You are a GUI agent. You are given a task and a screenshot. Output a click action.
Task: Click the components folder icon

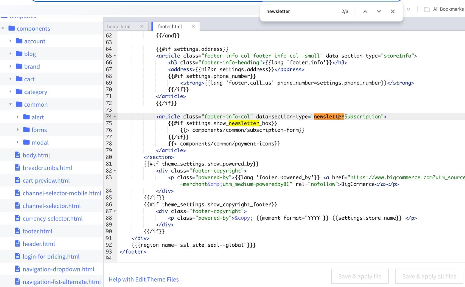click(x=12, y=28)
